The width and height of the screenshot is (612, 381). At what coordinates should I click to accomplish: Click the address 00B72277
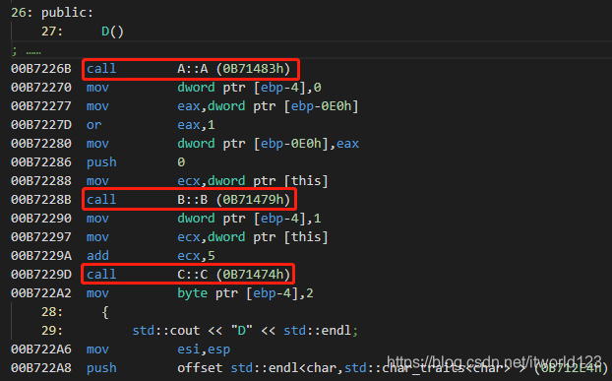pyautogui.click(x=41, y=106)
